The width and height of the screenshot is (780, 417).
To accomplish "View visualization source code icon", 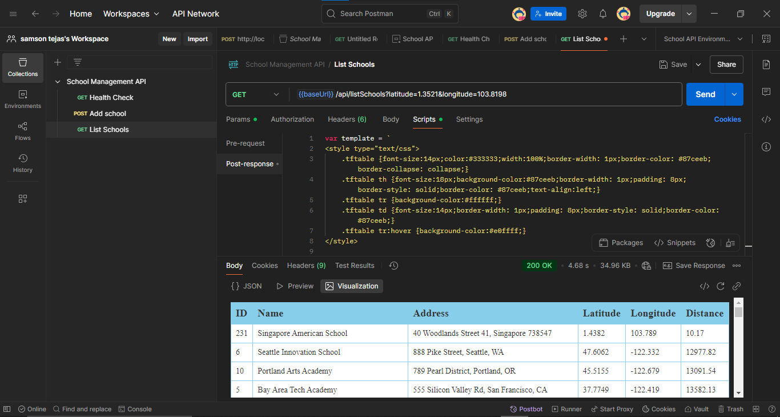I will click(705, 286).
